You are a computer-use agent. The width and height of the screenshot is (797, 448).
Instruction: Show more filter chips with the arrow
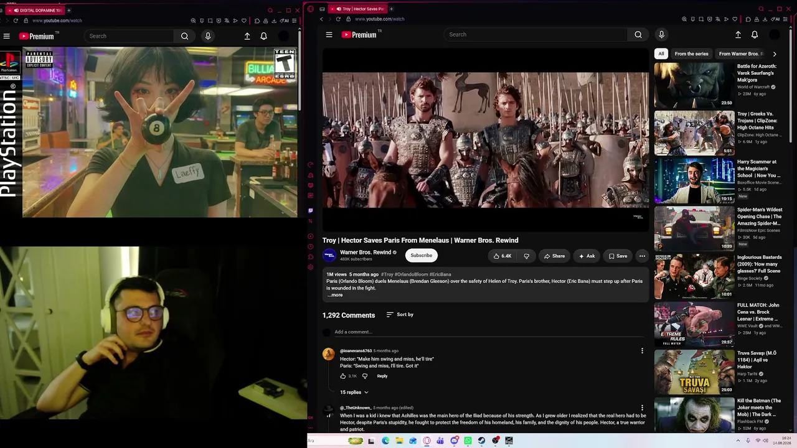click(775, 54)
